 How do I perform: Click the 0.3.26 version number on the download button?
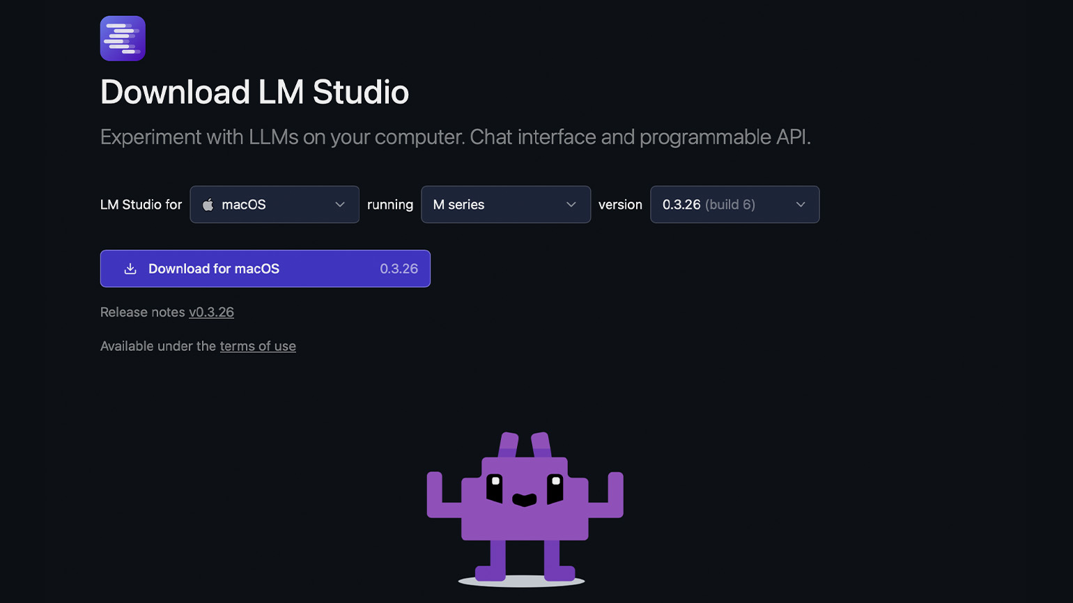coord(399,269)
